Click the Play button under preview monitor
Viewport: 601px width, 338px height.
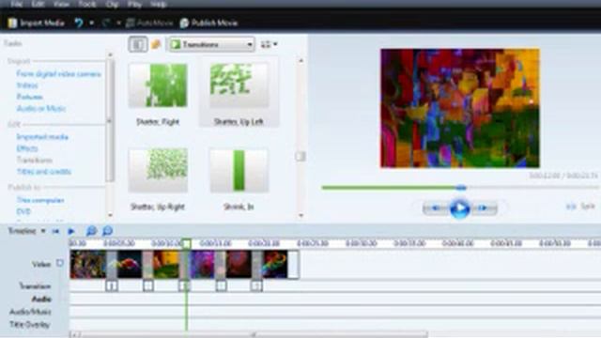459,208
